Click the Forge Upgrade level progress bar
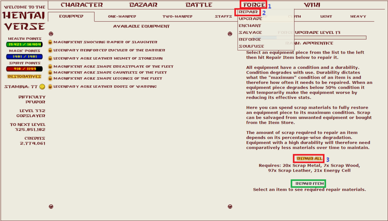The height and width of the screenshot is (221, 388). (x=309, y=38)
